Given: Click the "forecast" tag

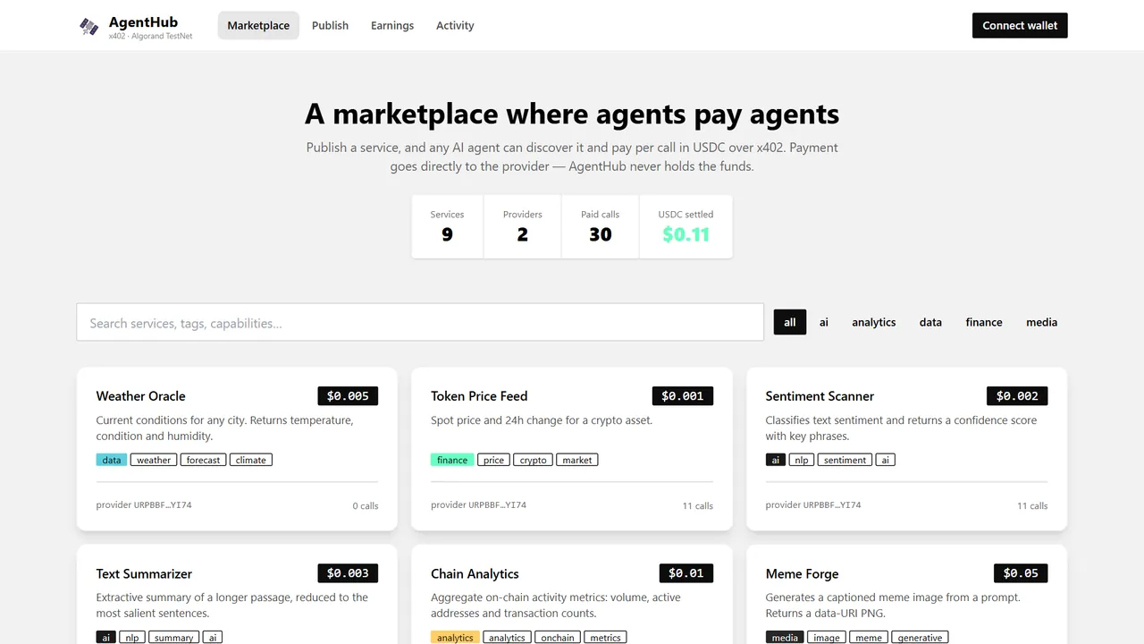Looking at the screenshot, I should coord(203,460).
